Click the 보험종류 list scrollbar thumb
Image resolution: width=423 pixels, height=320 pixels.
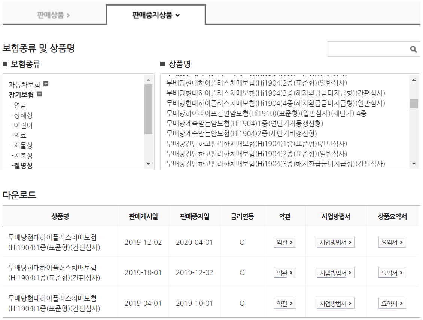(148, 109)
